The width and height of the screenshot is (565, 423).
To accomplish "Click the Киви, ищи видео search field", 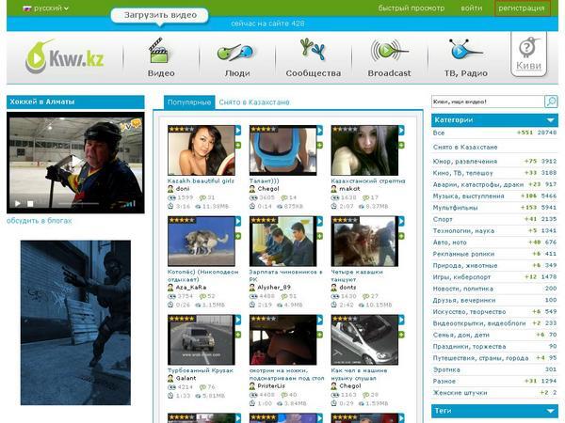I will pyautogui.click(x=488, y=102).
